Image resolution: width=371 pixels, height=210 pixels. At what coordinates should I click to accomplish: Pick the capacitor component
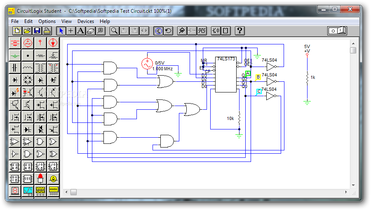(x=15, y=68)
